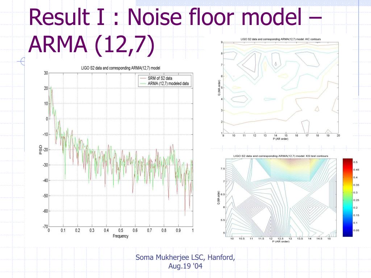
Task: Click the AIC contours plot title
Action: [281, 39]
